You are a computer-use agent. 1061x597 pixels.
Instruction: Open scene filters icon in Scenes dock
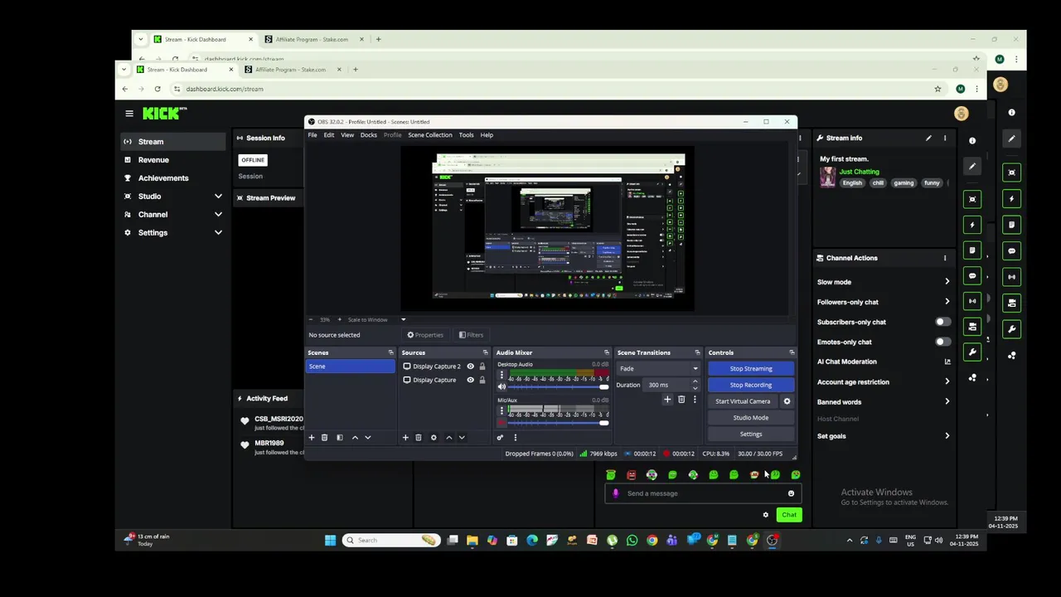[x=339, y=438]
